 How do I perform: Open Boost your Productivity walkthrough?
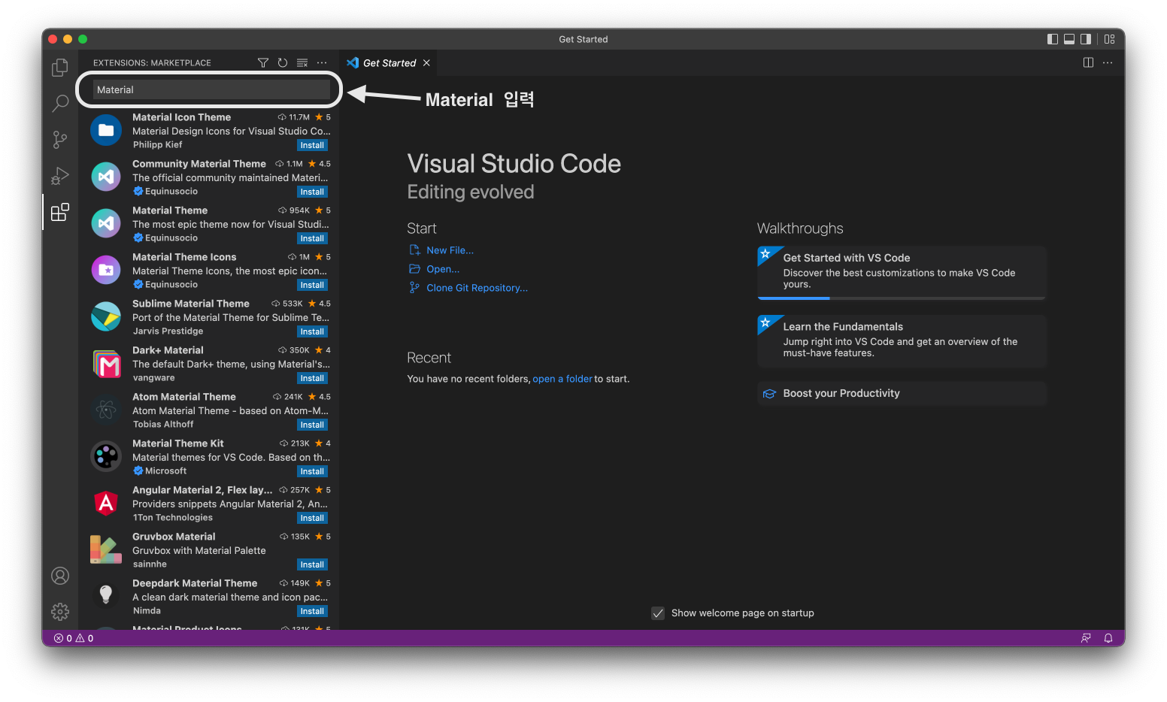coord(902,393)
